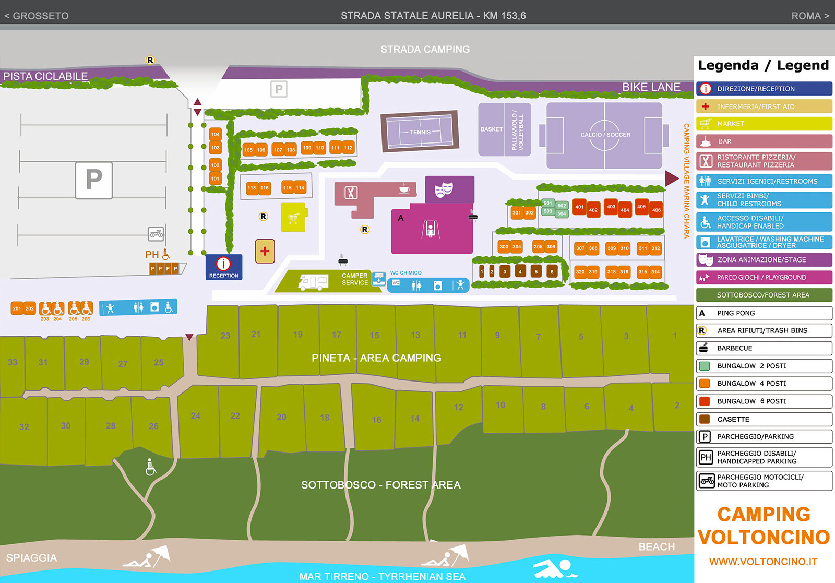Click the barbecue icon near camper service
835x583 pixels.
click(x=343, y=259)
